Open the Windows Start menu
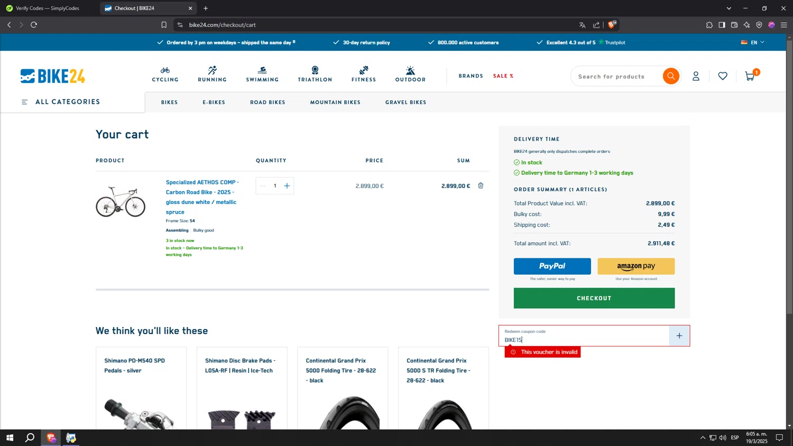 pyautogui.click(x=9, y=438)
